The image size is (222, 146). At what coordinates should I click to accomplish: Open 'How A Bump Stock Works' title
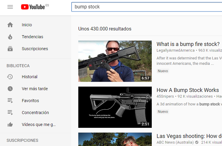click(x=188, y=90)
